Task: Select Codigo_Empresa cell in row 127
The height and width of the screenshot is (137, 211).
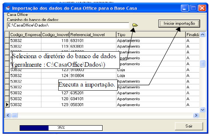Action: click(25, 93)
